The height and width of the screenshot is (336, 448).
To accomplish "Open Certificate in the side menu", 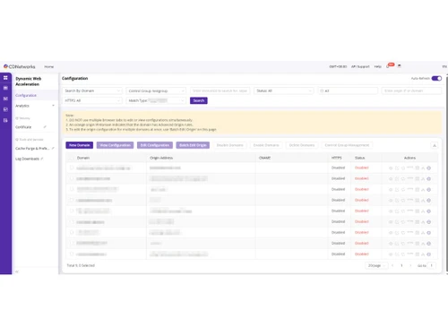I will [23, 127].
